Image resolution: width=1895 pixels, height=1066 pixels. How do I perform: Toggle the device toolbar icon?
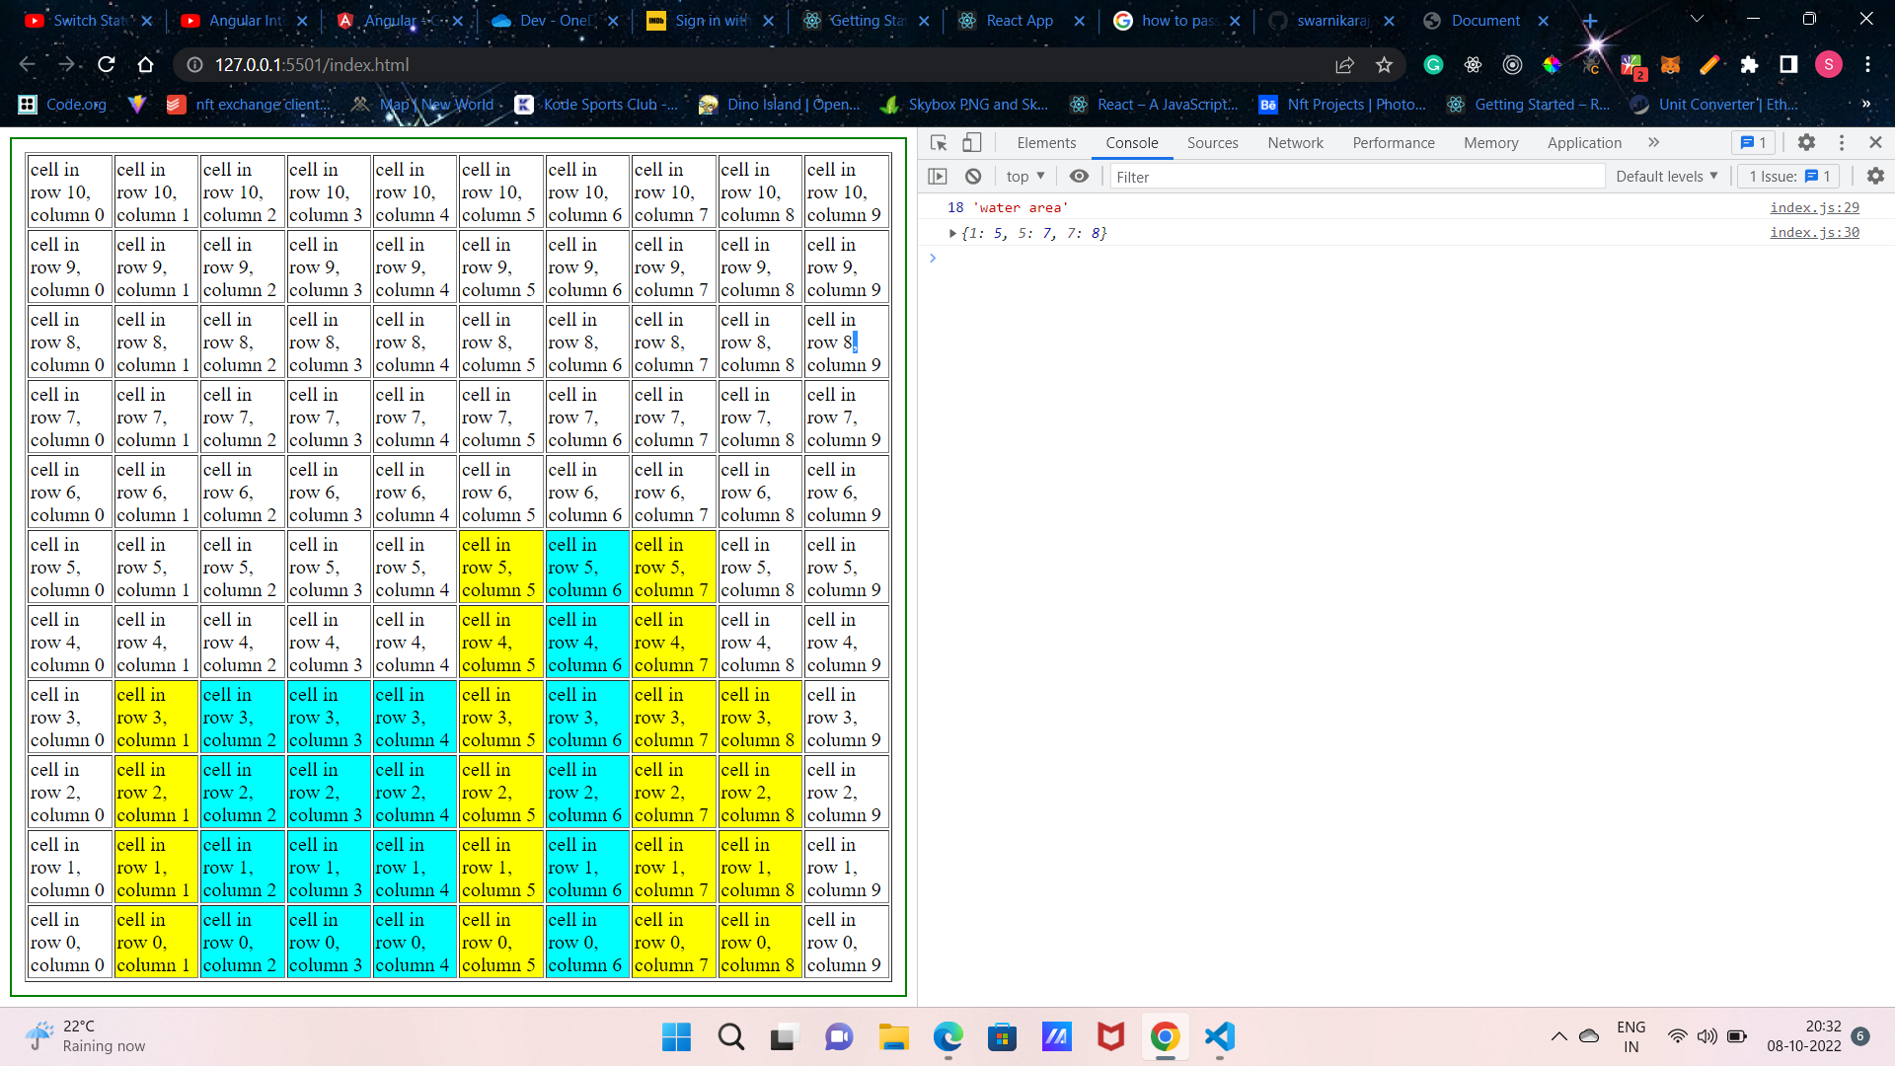point(972,143)
